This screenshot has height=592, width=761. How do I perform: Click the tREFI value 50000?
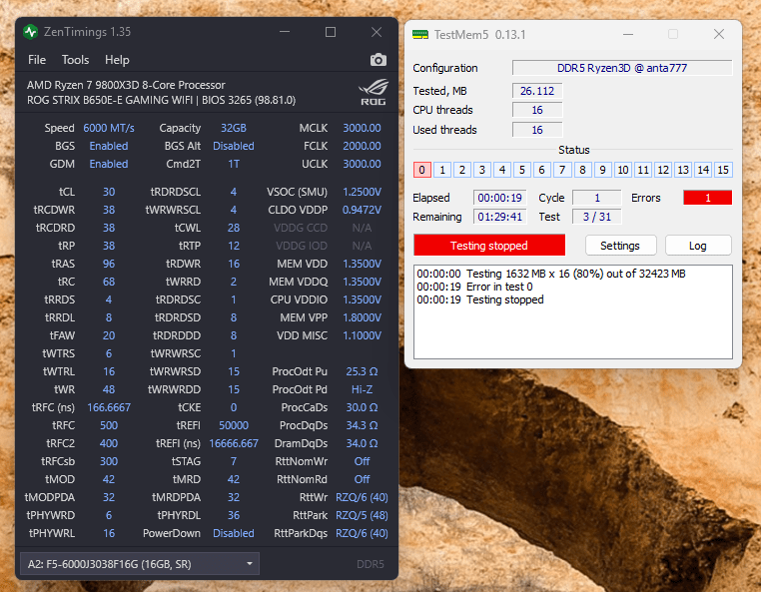[234, 425]
